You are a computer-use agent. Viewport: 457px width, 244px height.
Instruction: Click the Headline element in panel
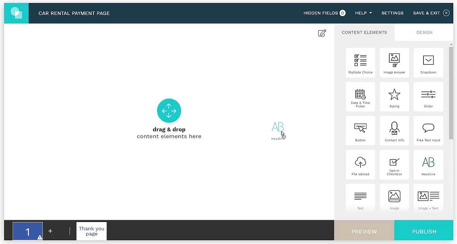(x=428, y=164)
